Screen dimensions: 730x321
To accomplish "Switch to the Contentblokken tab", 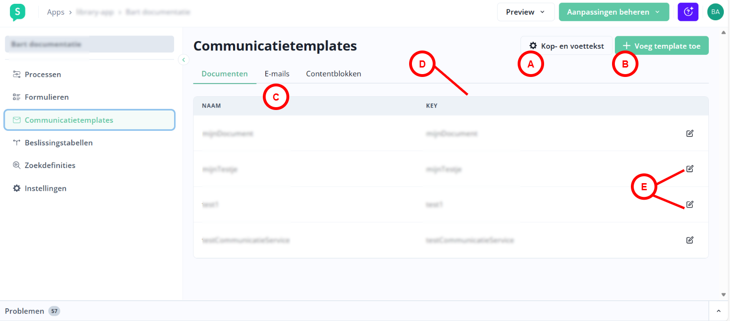I will click(x=334, y=74).
